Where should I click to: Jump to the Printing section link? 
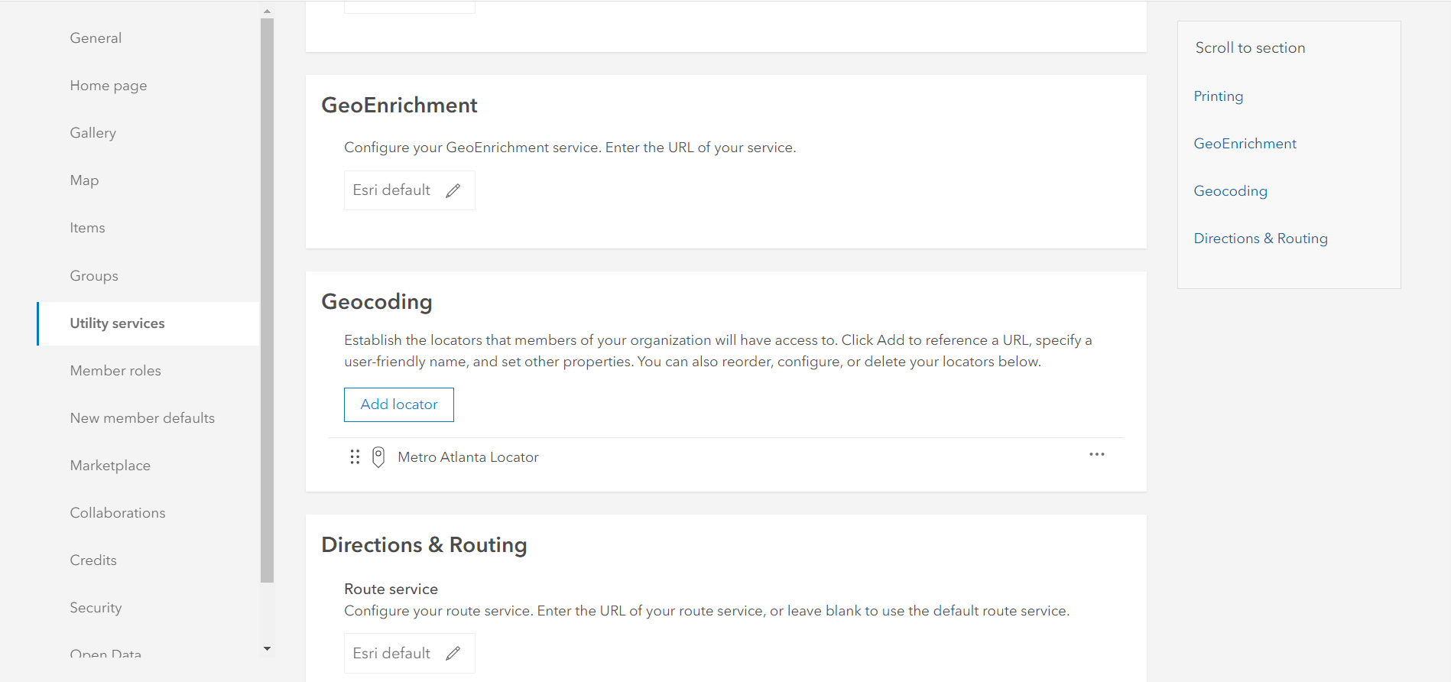point(1218,96)
